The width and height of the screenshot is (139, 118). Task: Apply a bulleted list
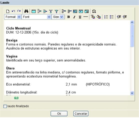pos(112,17)
